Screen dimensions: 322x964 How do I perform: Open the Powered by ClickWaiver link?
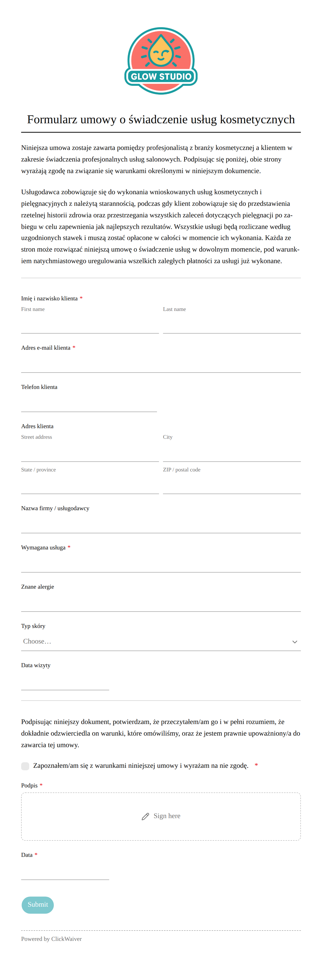pyautogui.click(x=51, y=939)
